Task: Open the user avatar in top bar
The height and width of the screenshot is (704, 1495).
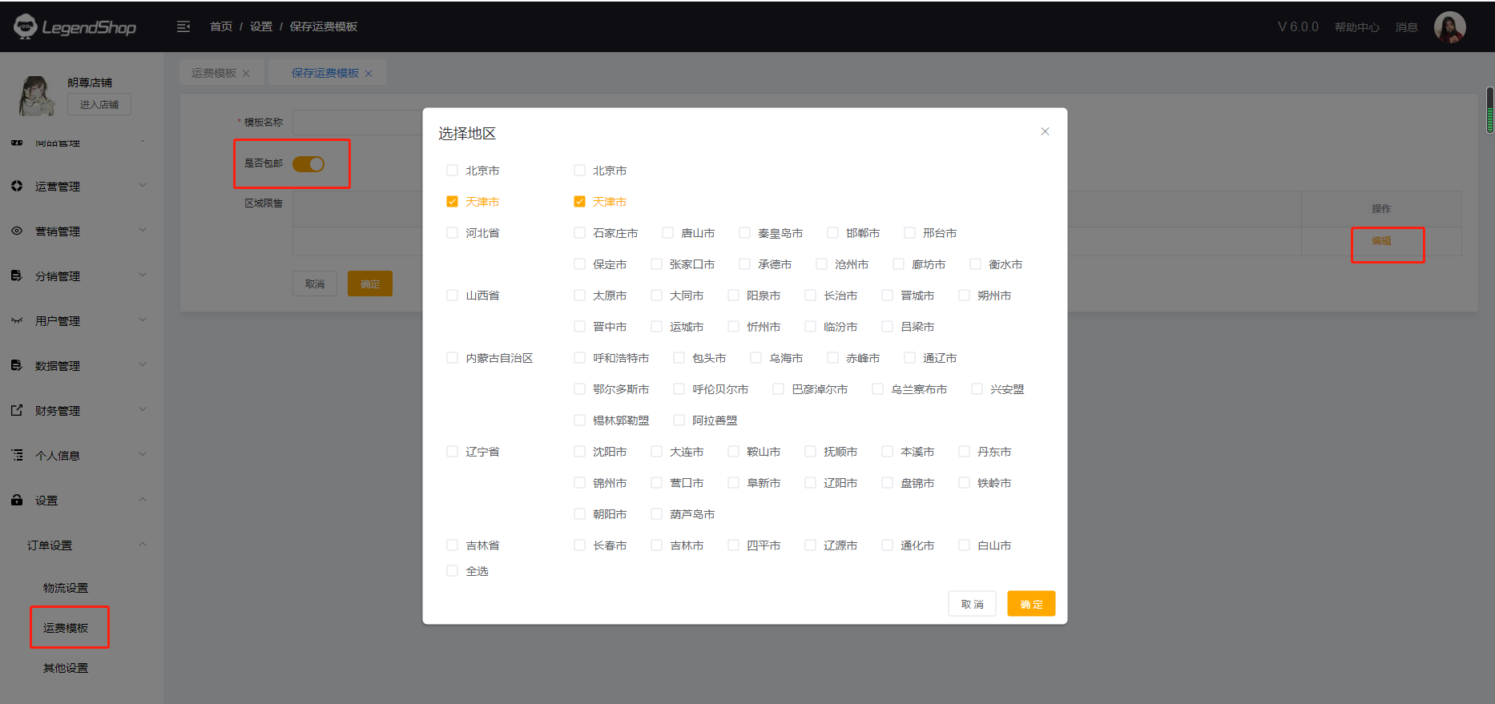Action: tap(1449, 27)
